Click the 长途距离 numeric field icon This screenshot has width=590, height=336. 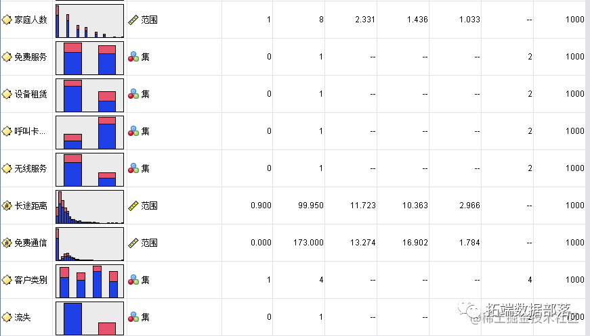[7, 206]
